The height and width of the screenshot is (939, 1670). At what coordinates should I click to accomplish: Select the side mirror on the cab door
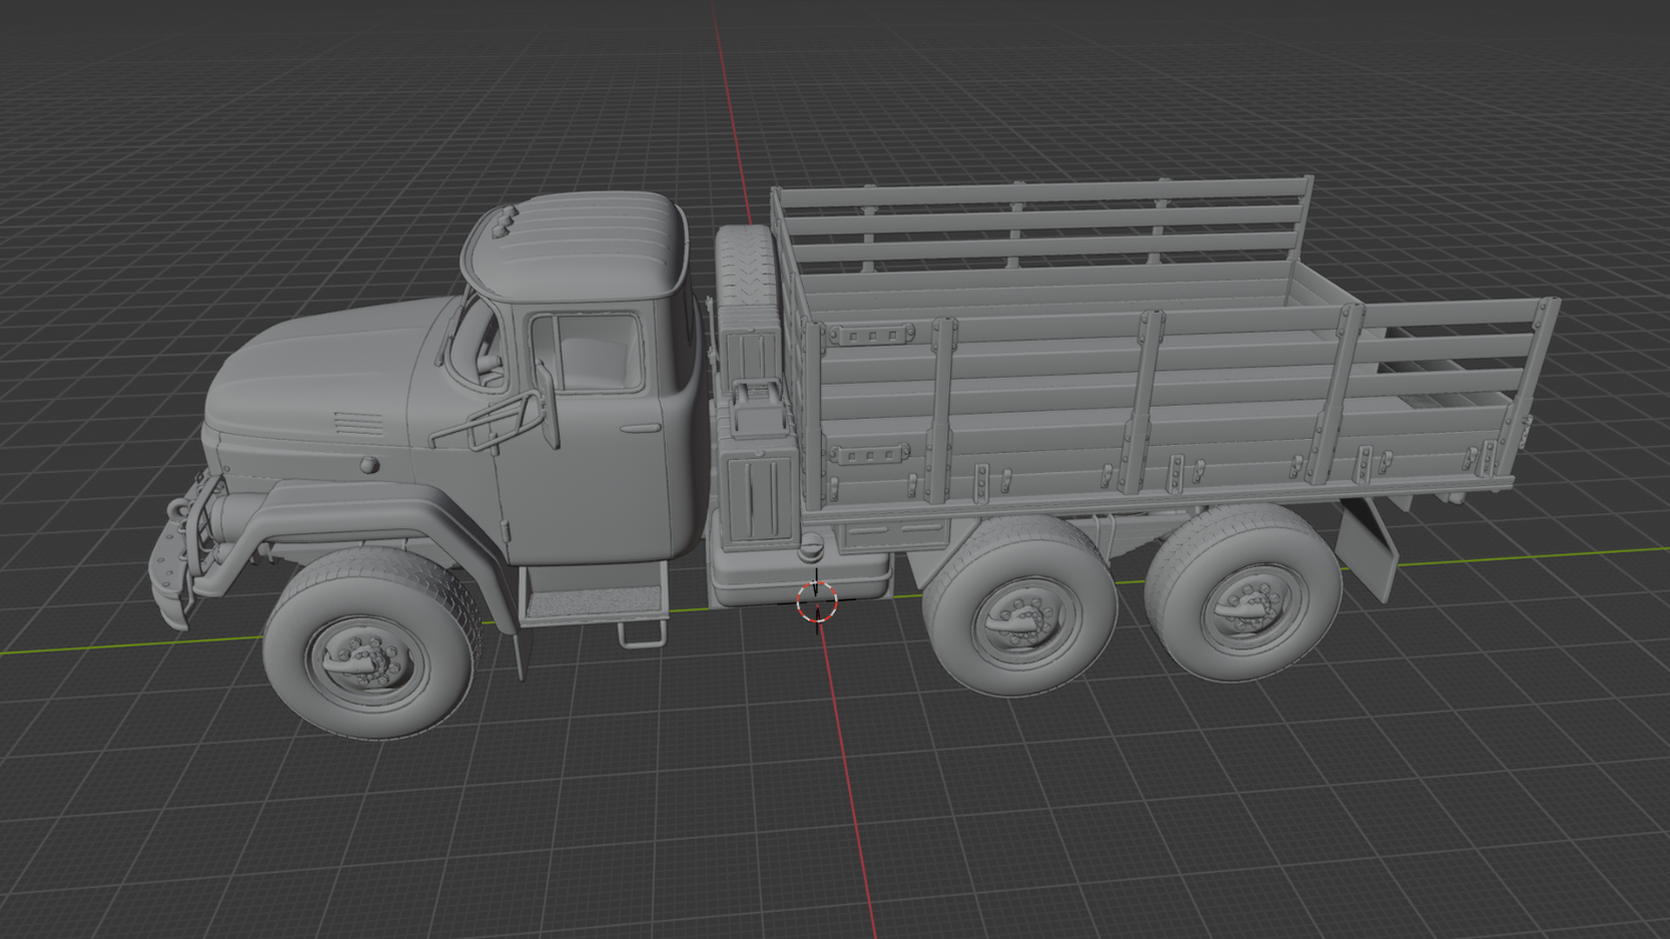[547, 405]
